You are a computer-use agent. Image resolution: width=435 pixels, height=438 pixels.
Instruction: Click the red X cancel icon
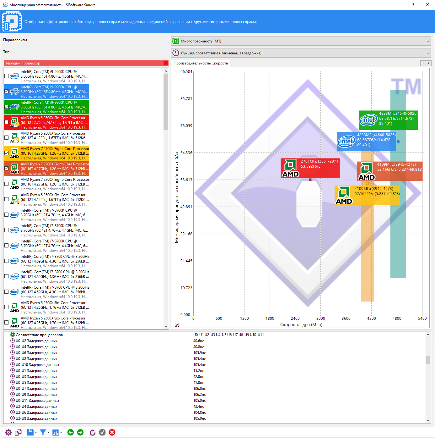tap(112, 432)
